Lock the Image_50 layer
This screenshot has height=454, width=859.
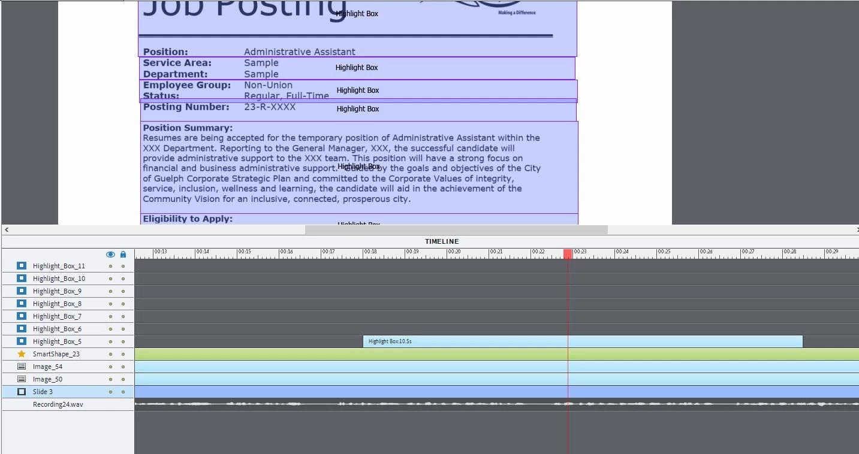pos(123,379)
